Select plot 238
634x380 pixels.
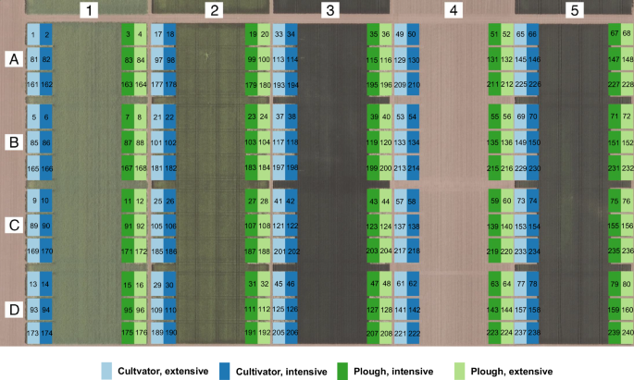(533, 333)
